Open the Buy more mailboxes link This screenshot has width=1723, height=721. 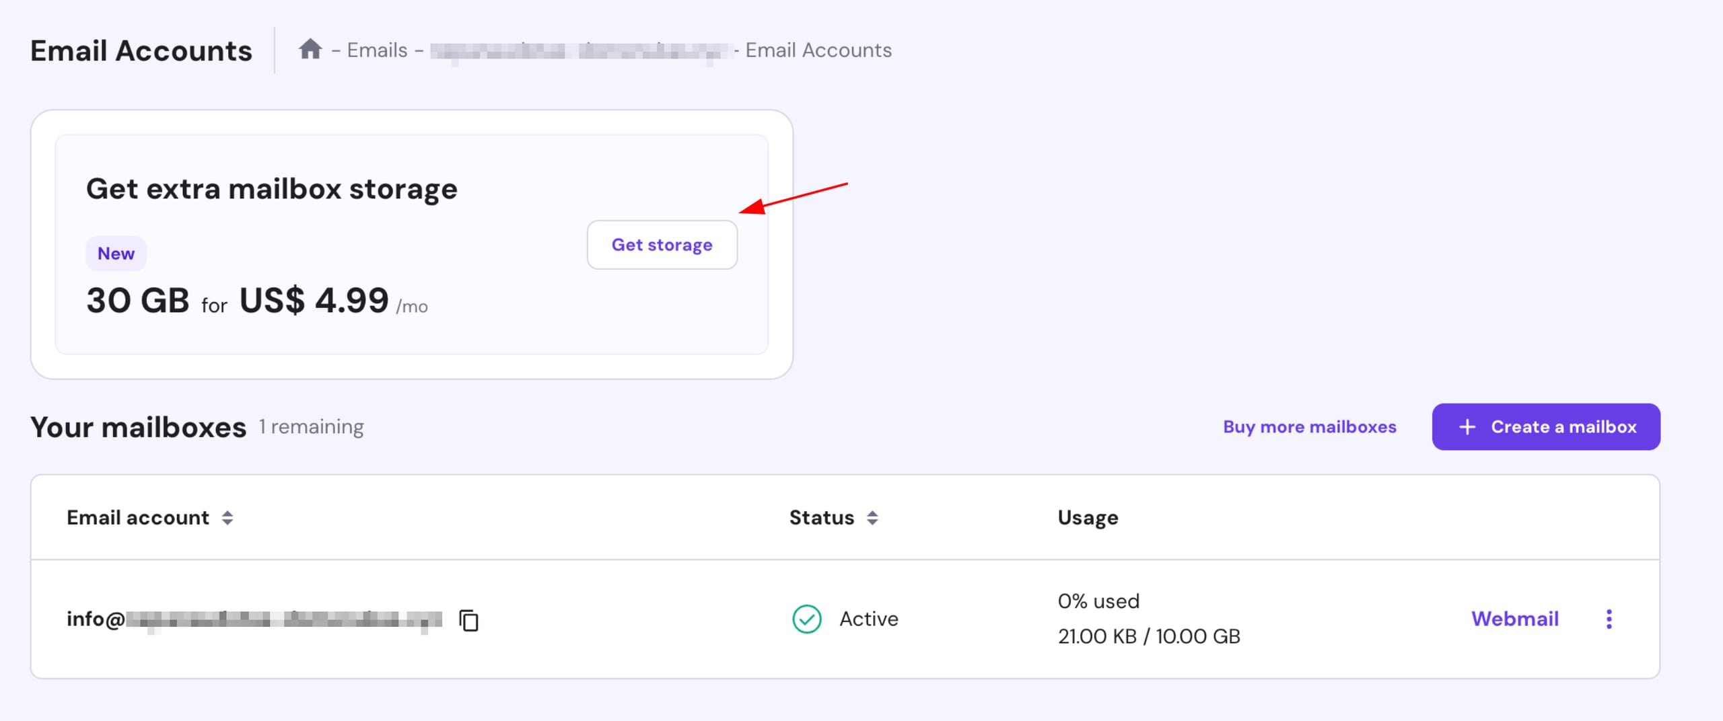pyautogui.click(x=1309, y=426)
